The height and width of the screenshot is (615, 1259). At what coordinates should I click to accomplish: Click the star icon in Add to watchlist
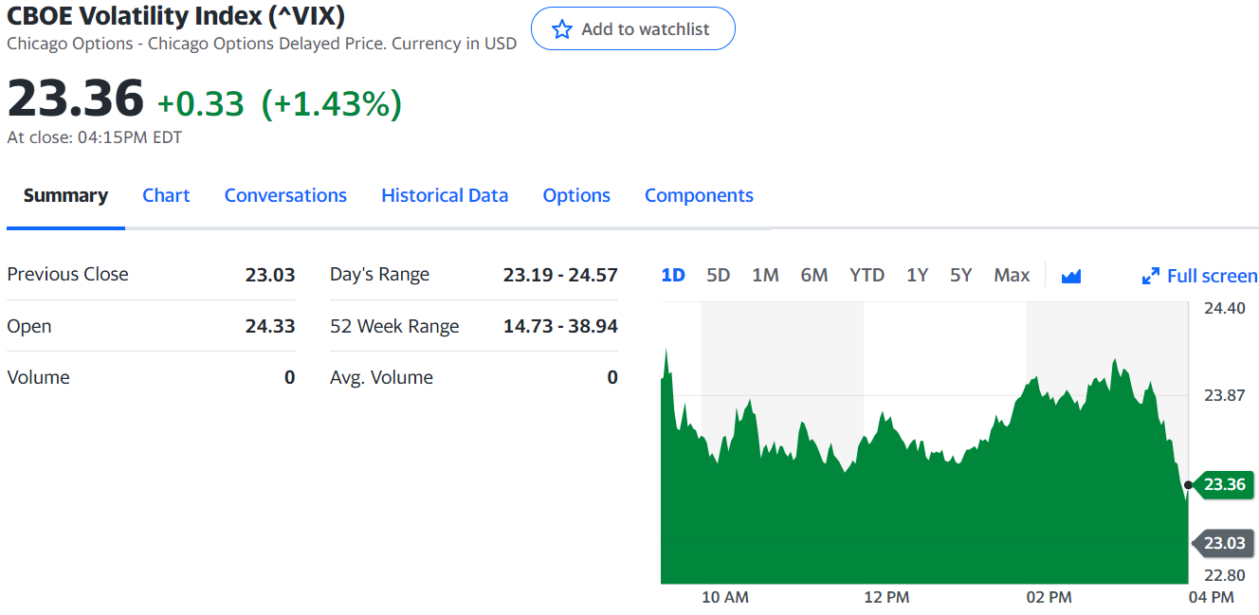pyautogui.click(x=562, y=29)
